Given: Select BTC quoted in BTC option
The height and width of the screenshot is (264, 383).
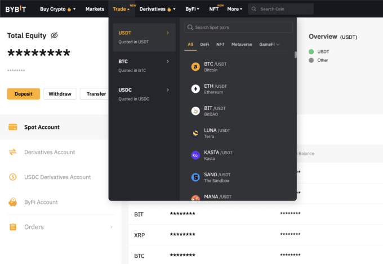Looking at the screenshot, I should (144, 66).
